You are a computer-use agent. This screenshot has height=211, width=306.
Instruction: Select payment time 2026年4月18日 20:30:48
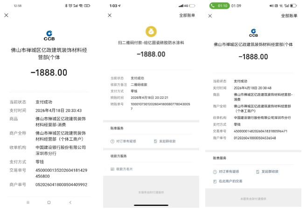click(252, 88)
